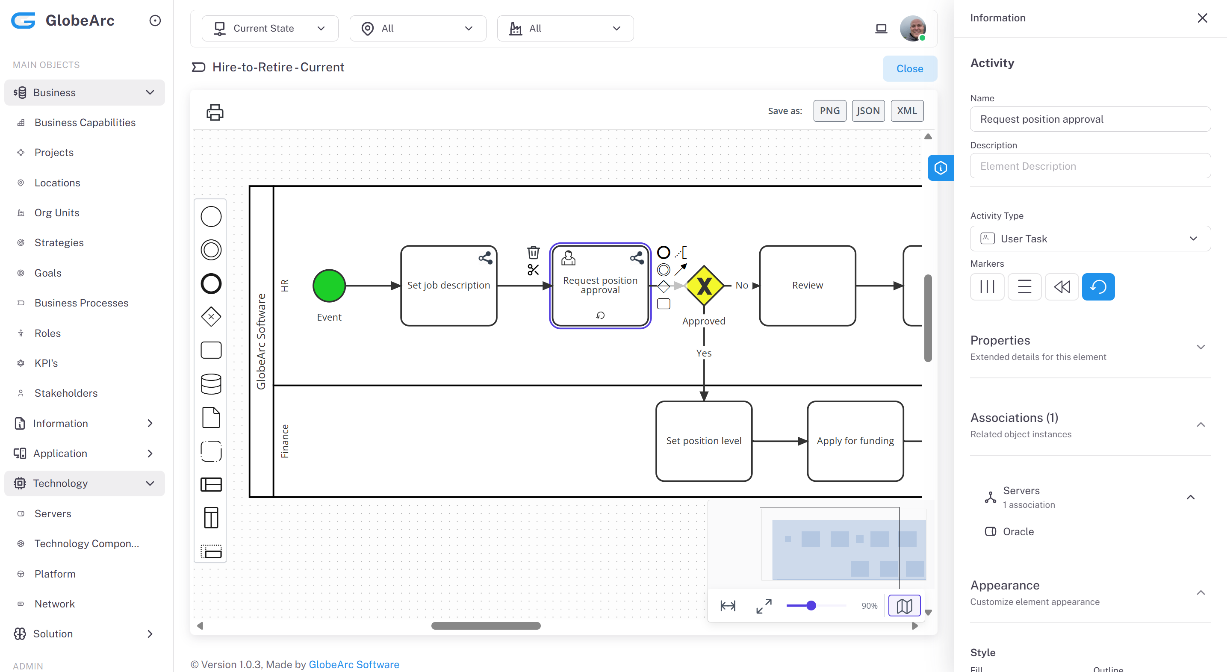This screenshot has height=672, width=1227.
Task: Click the zoom level slider handle
Action: 811,605
